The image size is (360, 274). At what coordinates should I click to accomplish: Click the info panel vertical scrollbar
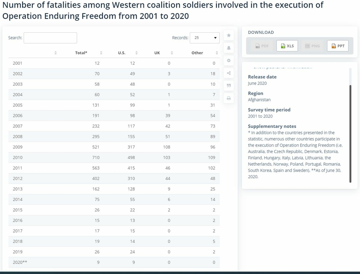[x=350, y=133]
